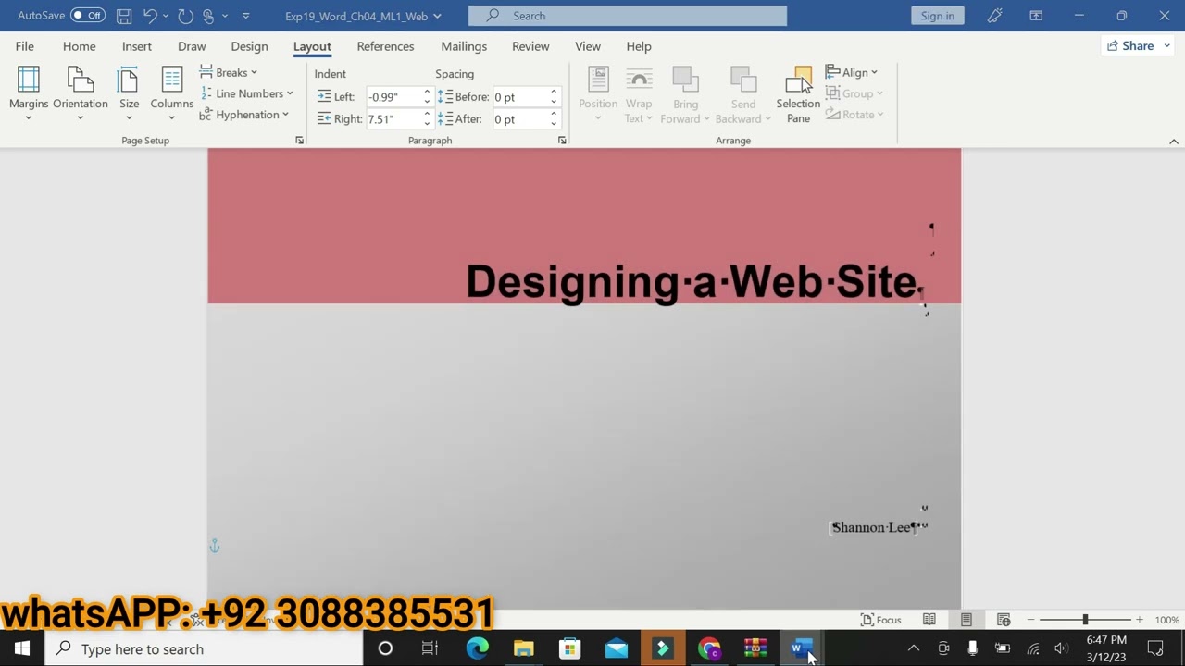Open the Orientation options
1185x666 pixels.
pyautogui.click(x=81, y=93)
